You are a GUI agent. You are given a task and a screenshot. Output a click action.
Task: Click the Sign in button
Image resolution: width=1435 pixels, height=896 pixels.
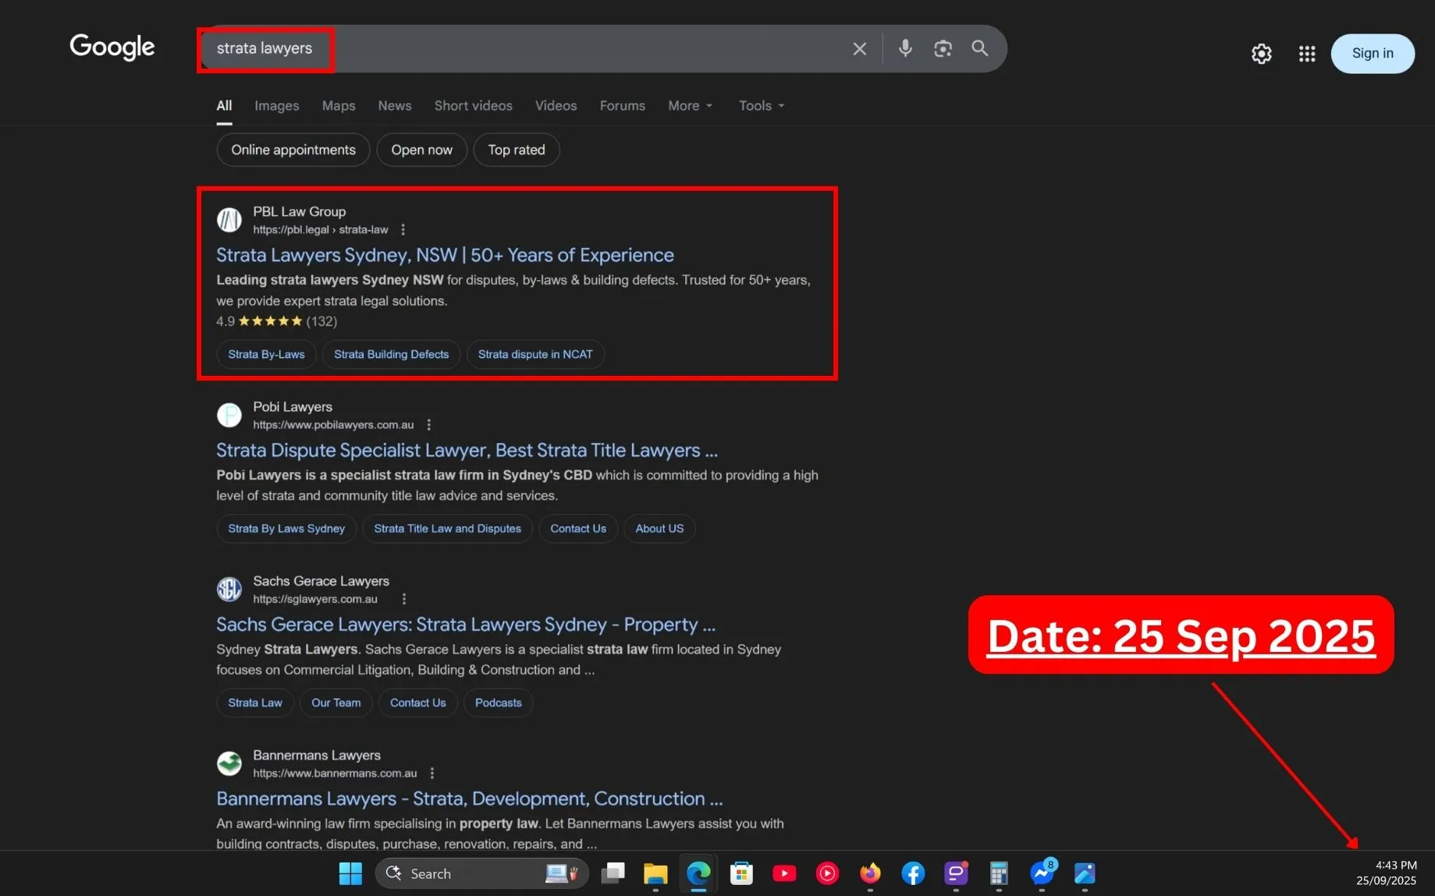(x=1372, y=54)
